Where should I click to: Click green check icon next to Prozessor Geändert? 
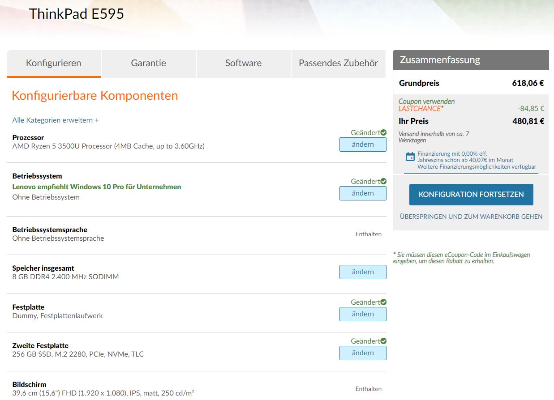(x=383, y=132)
